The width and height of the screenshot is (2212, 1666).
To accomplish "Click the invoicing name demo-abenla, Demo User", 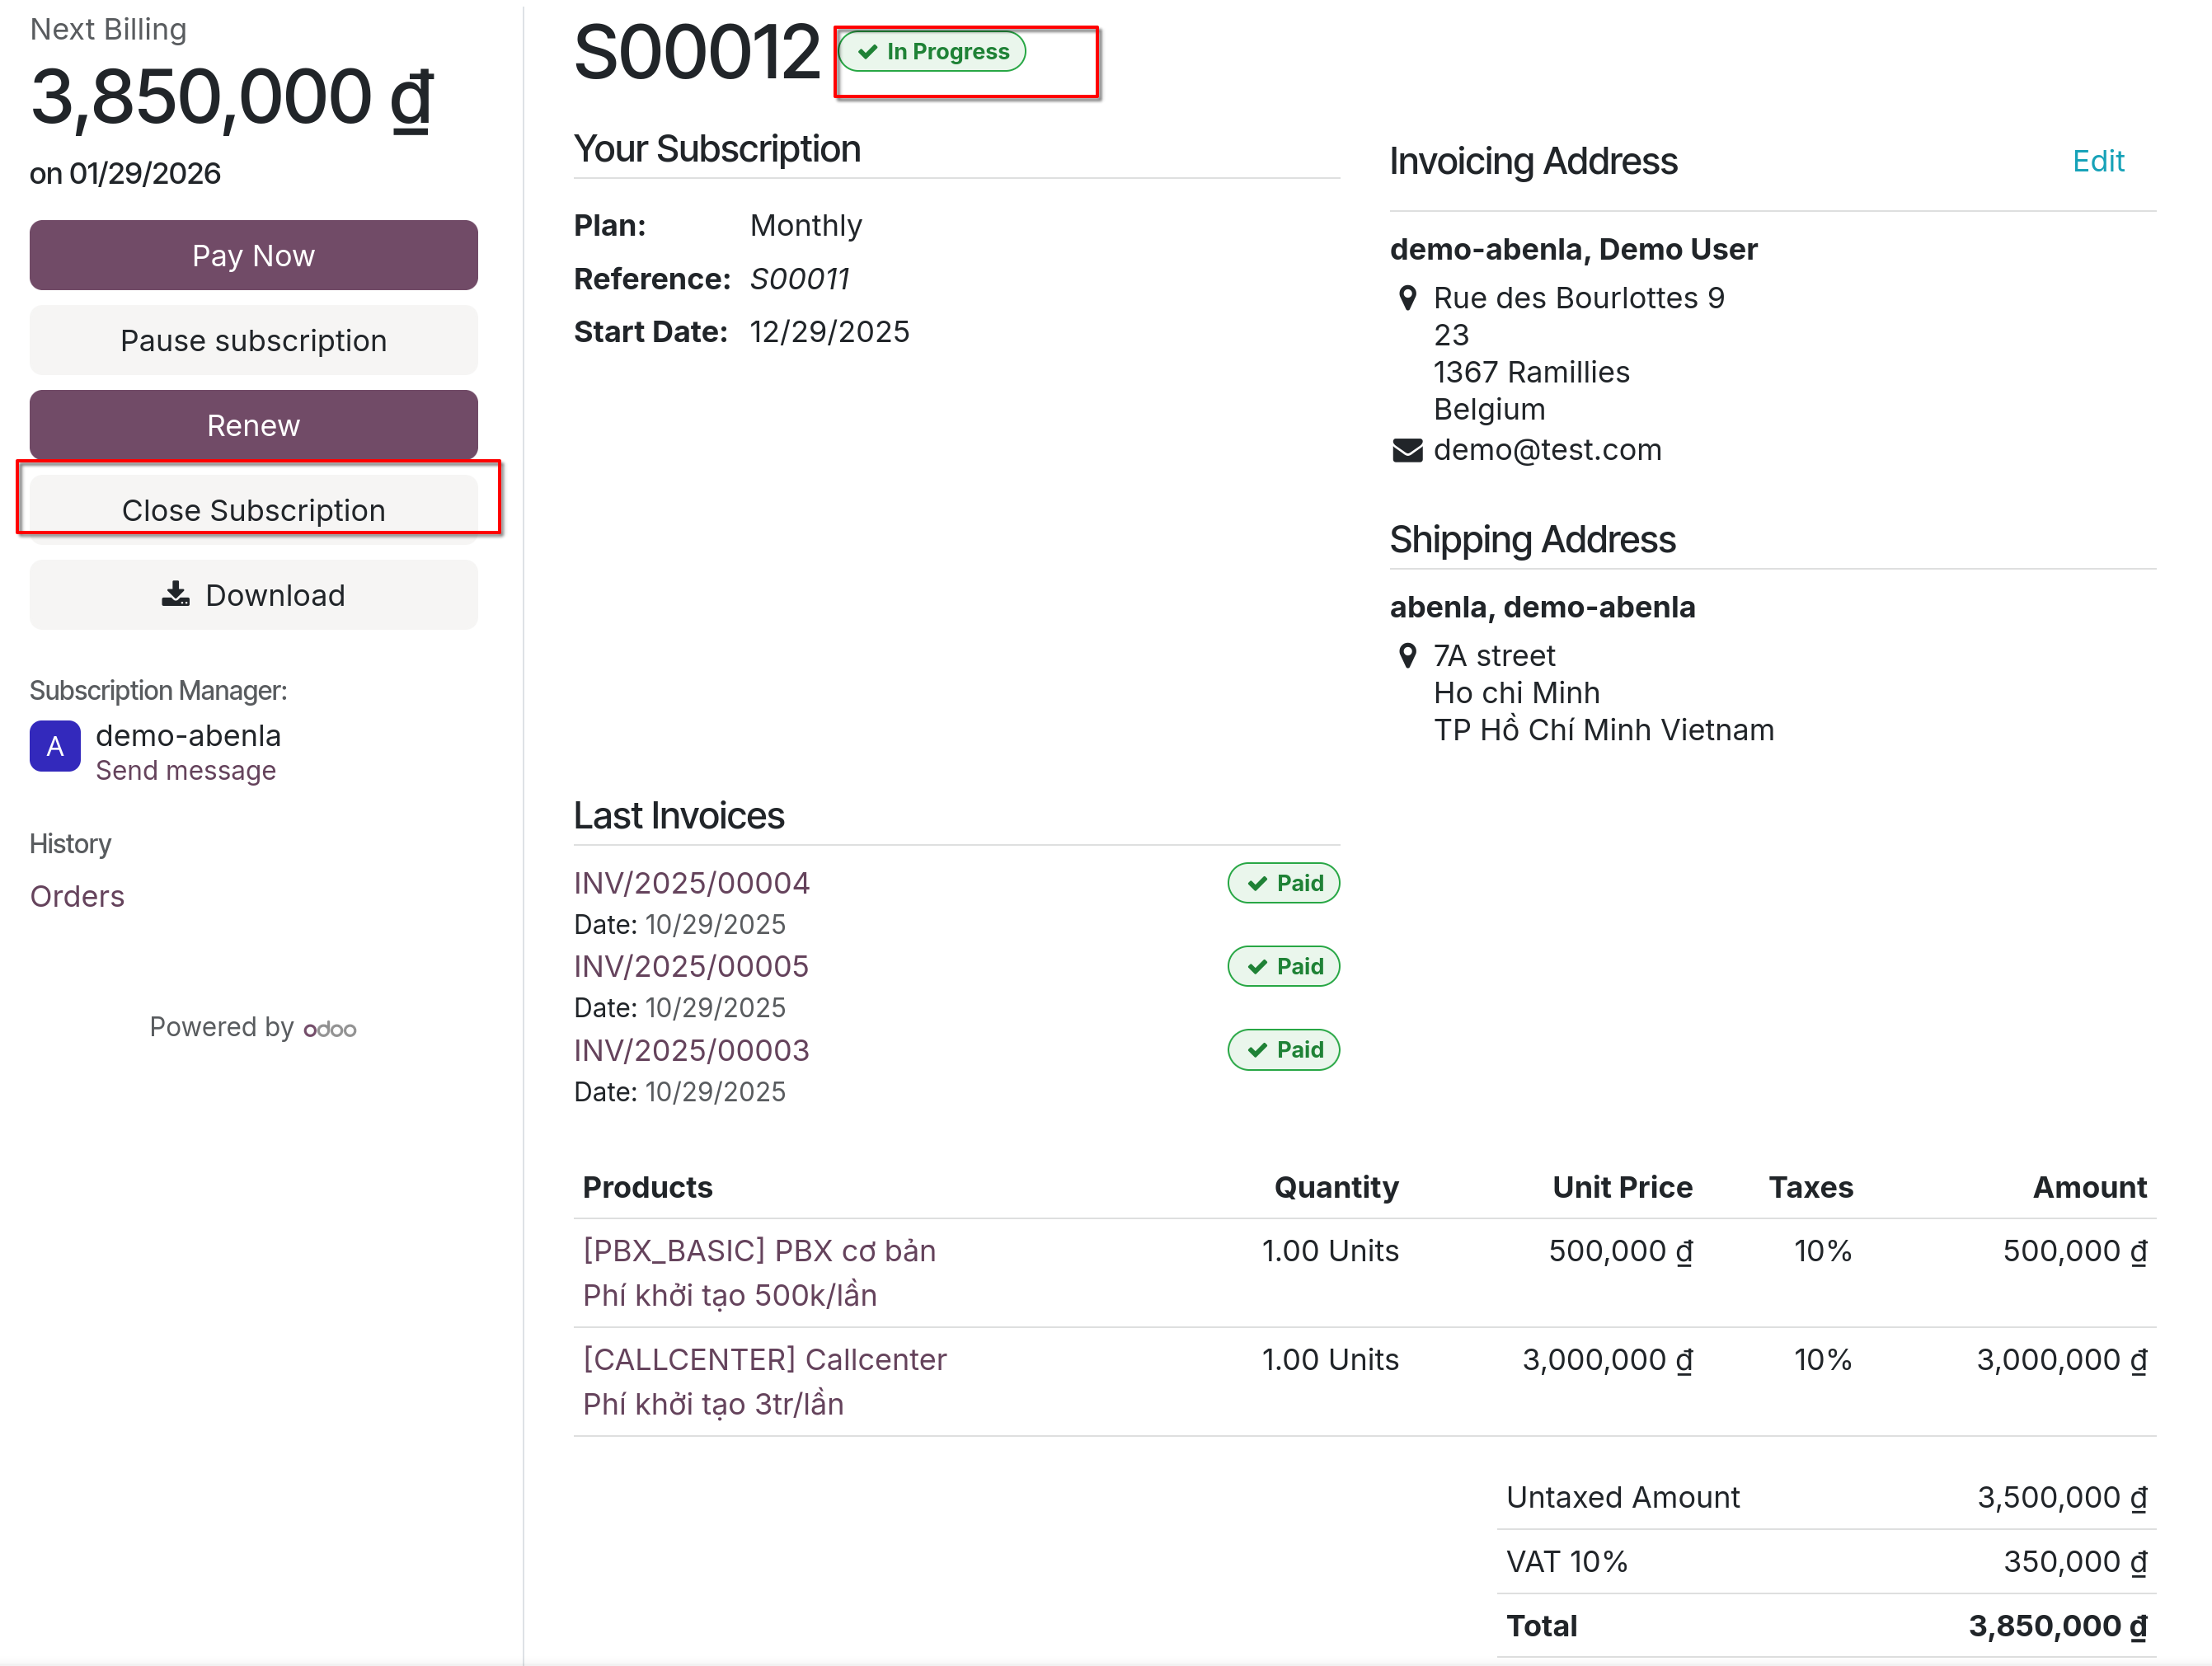I will 1573,249.
